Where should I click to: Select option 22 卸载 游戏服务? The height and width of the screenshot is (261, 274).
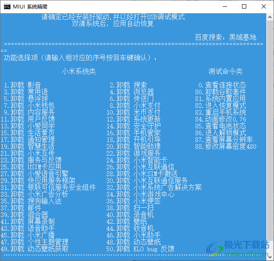tap(134, 153)
